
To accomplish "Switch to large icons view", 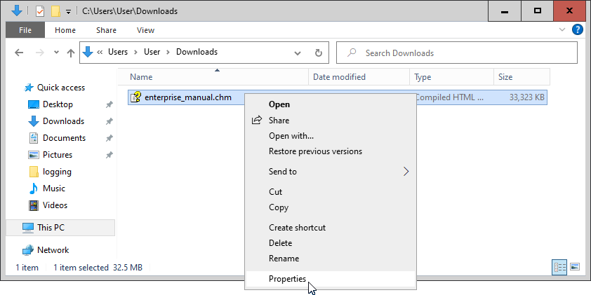I will [x=575, y=267].
